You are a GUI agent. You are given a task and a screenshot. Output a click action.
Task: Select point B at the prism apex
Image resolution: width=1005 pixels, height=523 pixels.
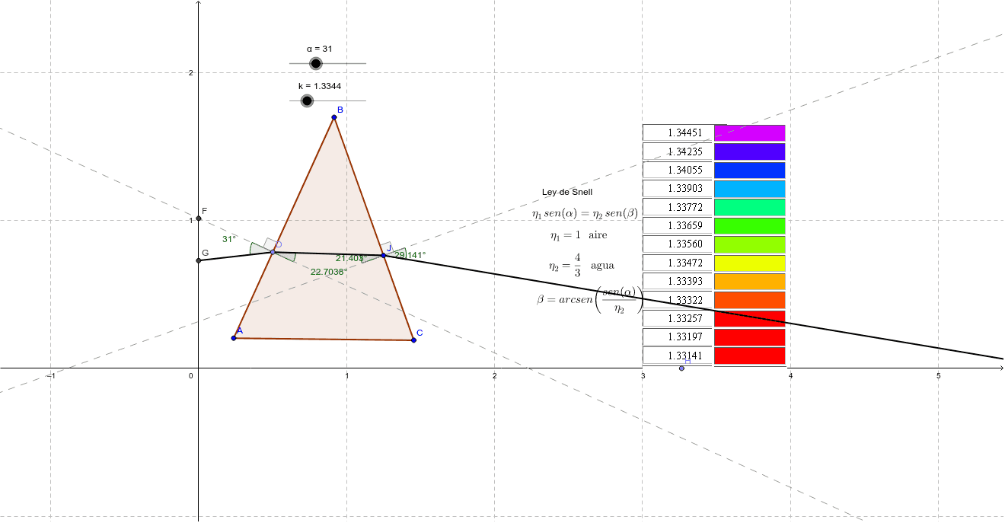click(333, 119)
